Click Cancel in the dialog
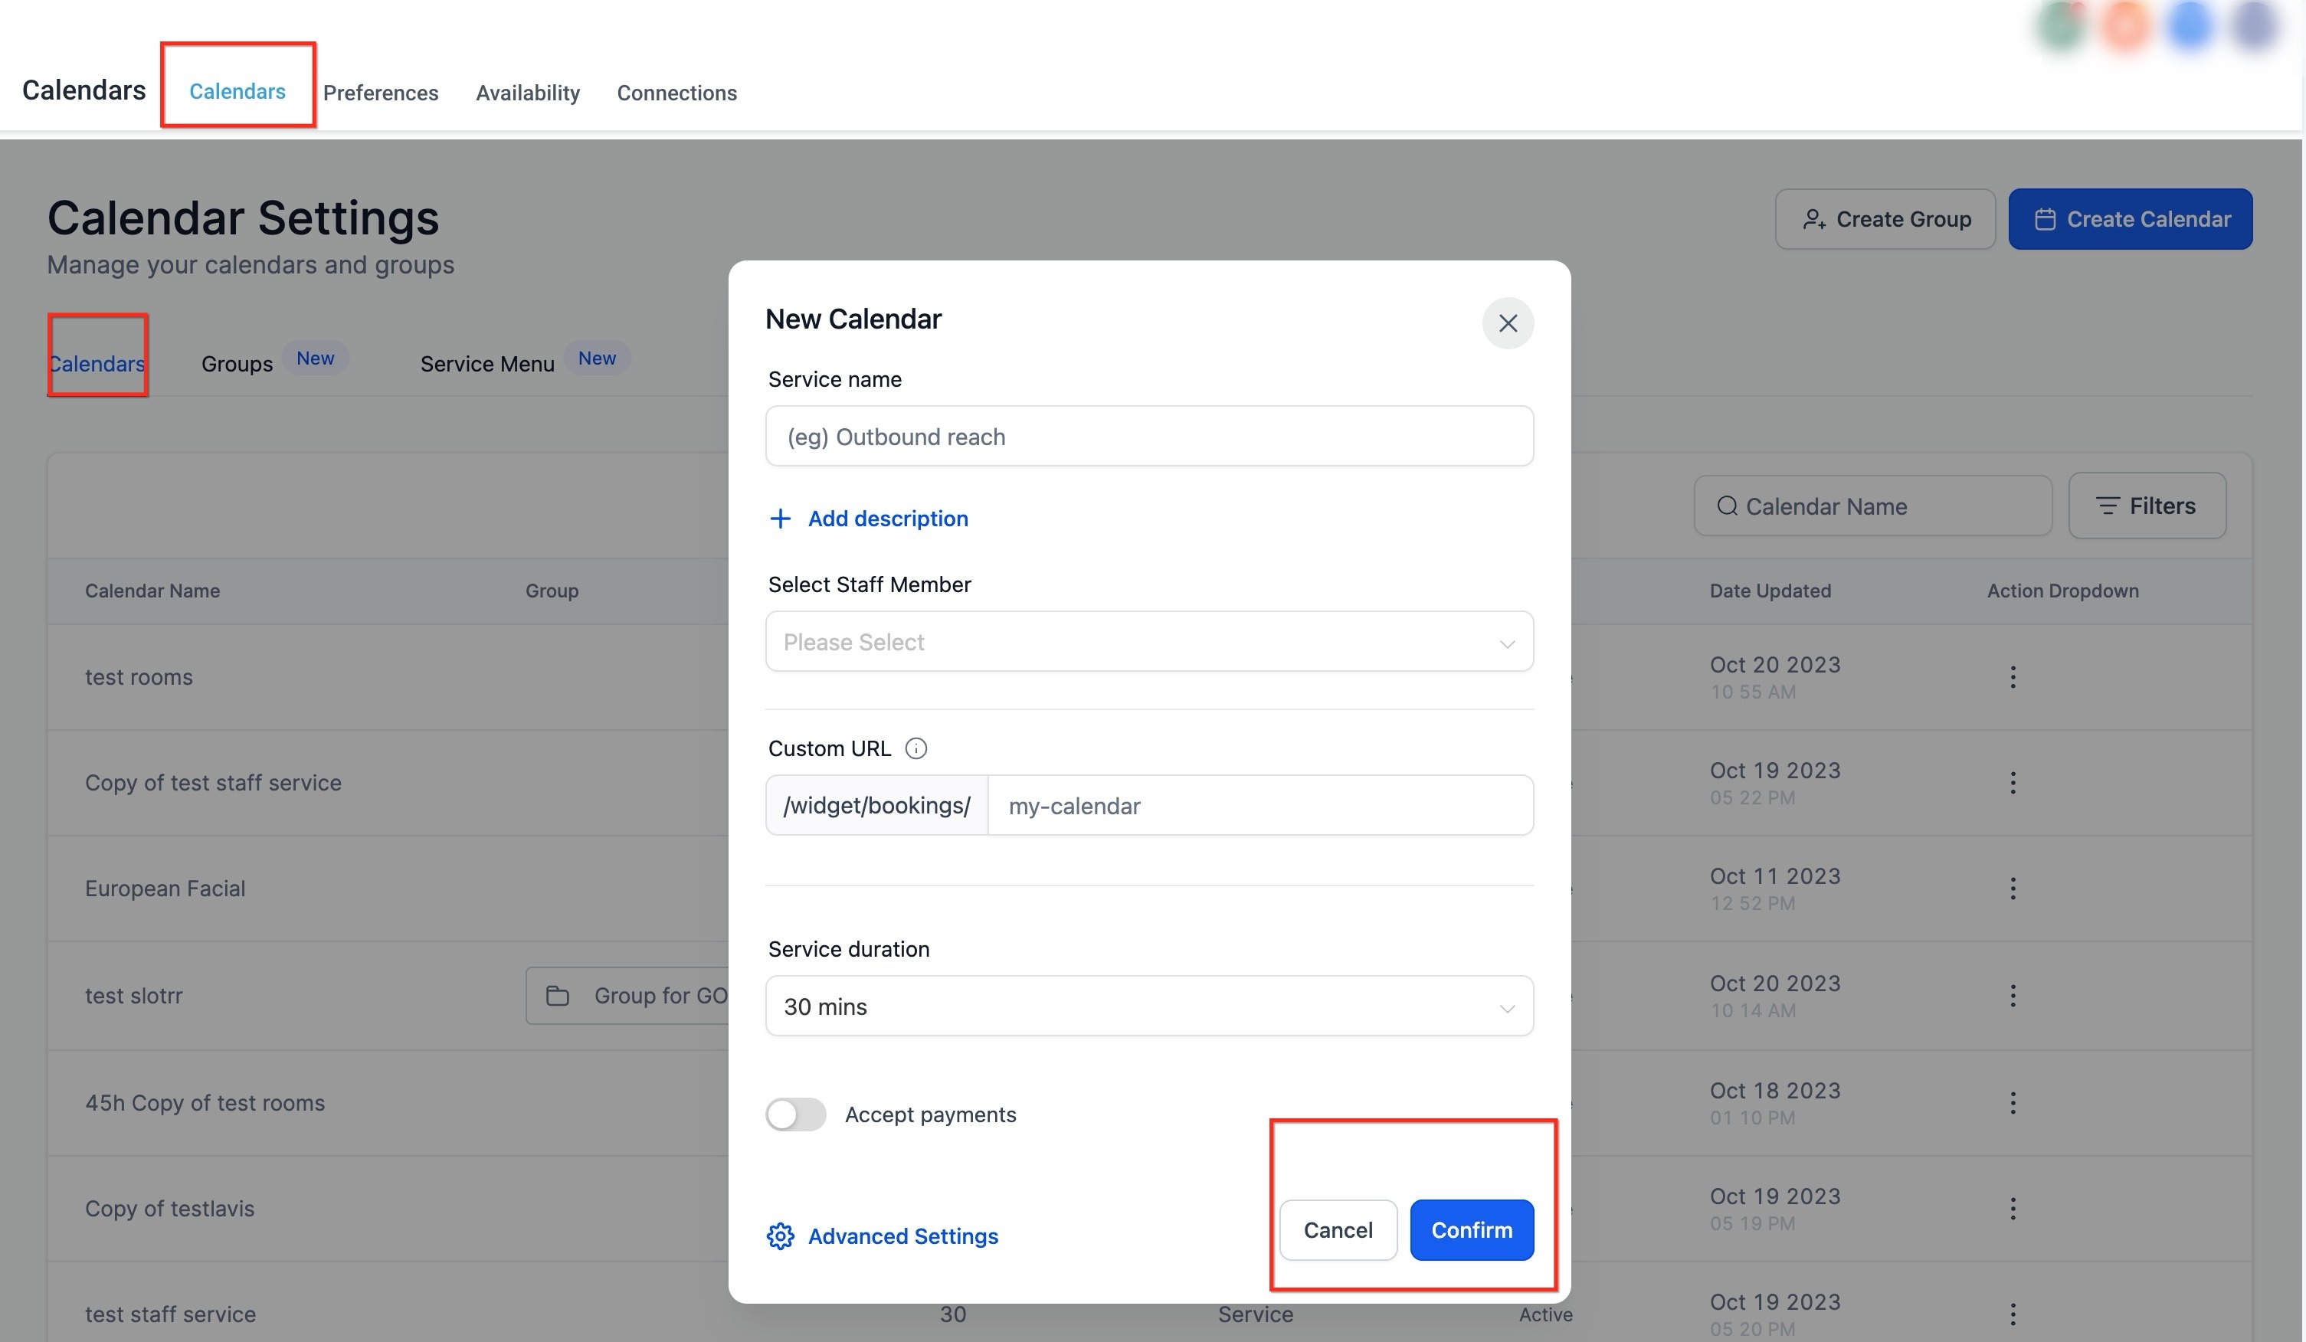This screenshot has width=2306, height=1342. tap(1337, 1230)
